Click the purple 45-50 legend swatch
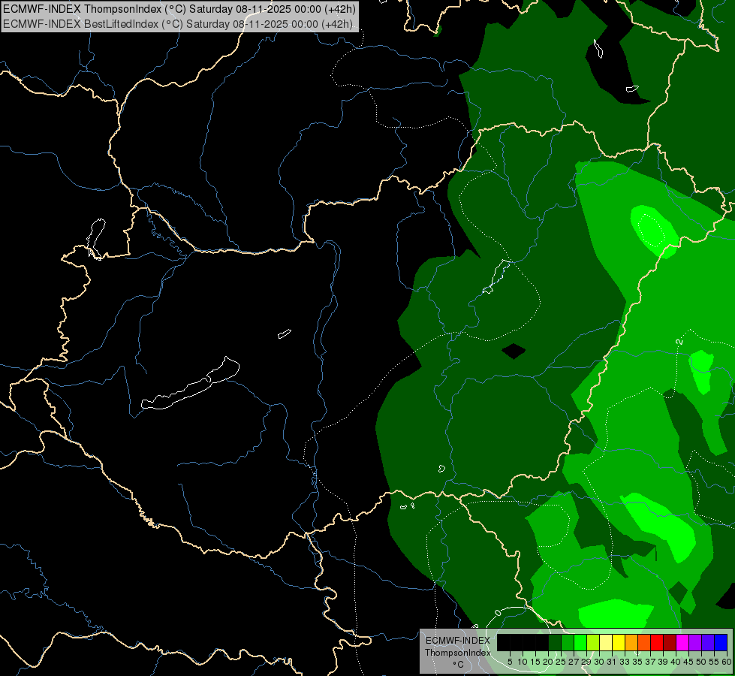The width and height of the screenshot is (735, 676). point(695,642)
